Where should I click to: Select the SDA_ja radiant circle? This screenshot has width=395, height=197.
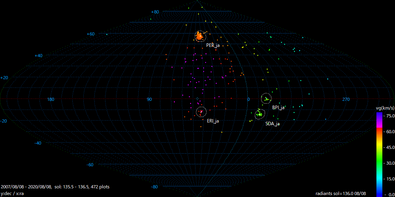(260, 114)
